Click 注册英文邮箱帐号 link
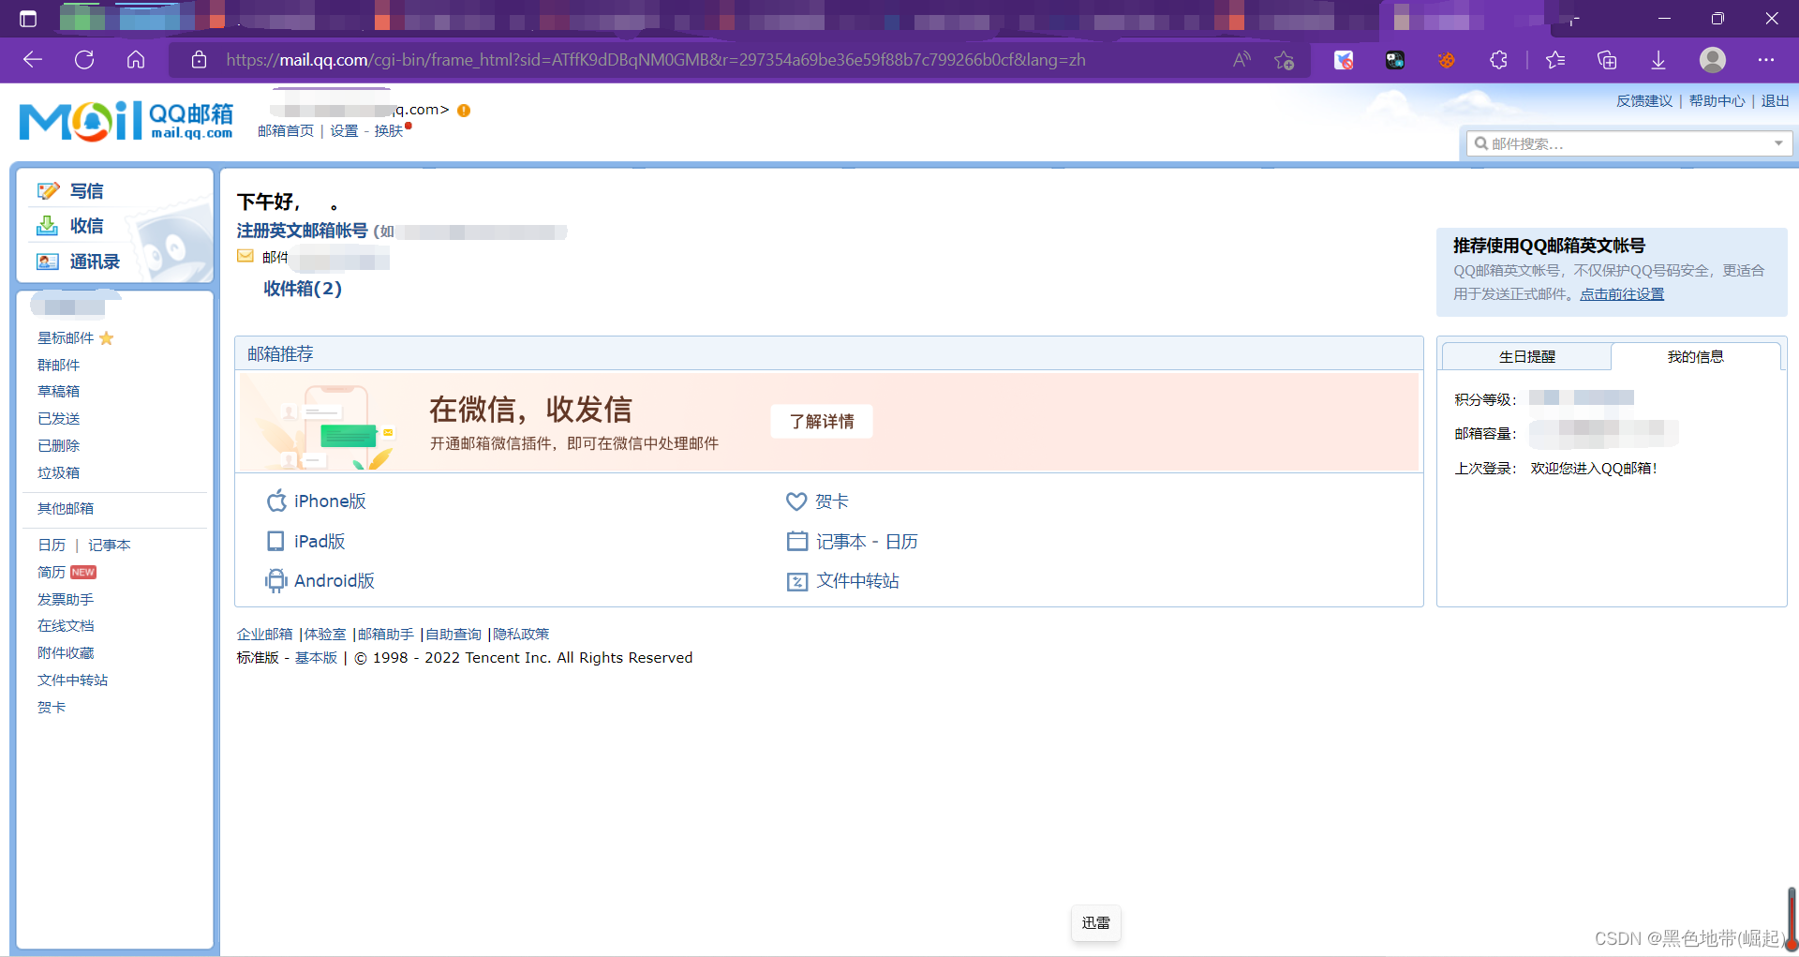Viewport: 1799px width, 957px height. point(302,231)
